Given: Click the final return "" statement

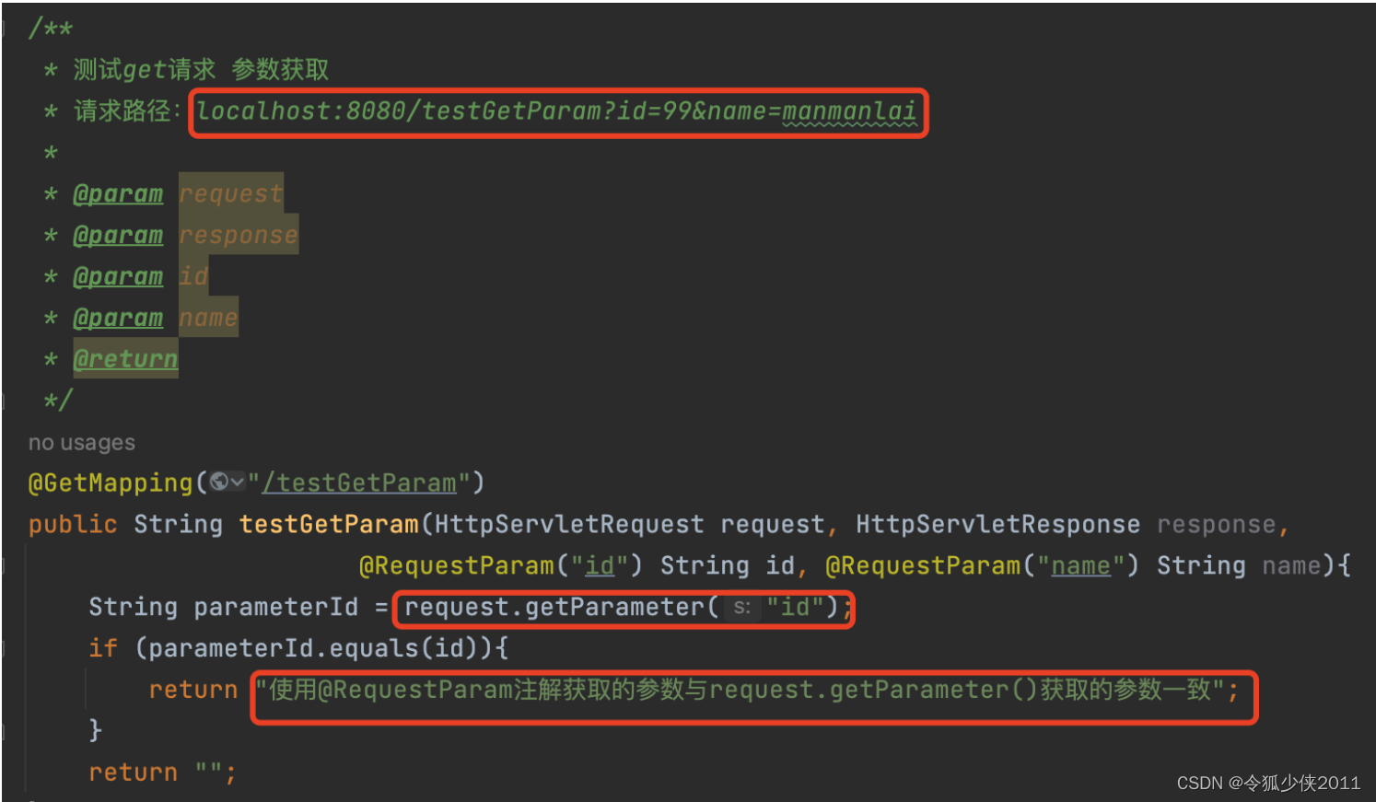Looking at the screenshot, I should (162, 772).
